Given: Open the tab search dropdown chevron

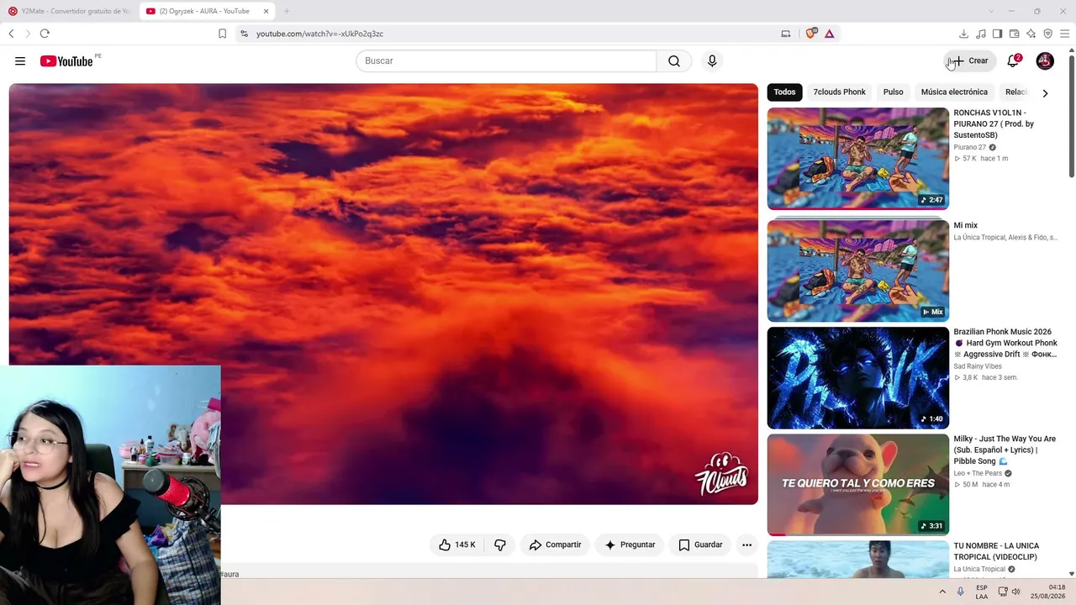Looking at the screenshot, I should 990,11.
